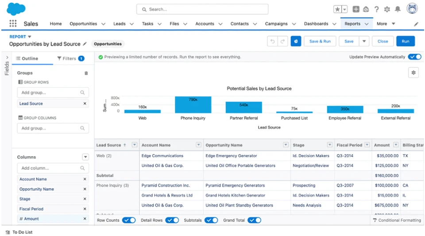The image size is (425, 236).
Task: Open the To Do List utility
Action: [19, 232]
